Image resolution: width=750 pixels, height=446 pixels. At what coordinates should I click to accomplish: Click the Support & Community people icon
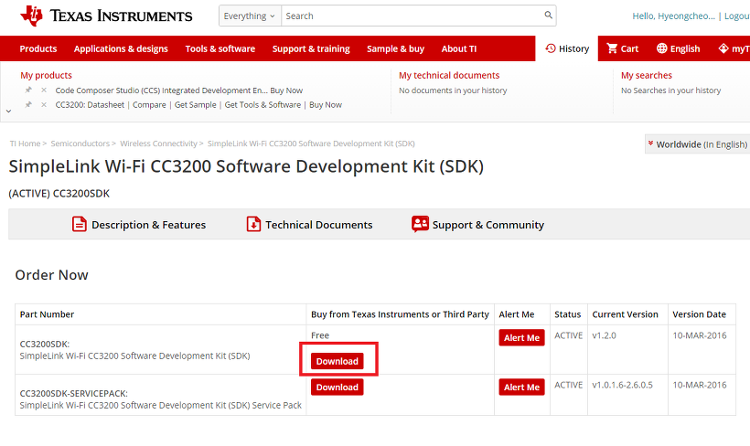pyautogui.click(x=420, y=224)
